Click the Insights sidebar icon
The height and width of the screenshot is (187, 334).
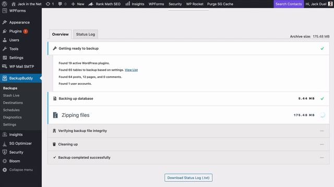pyautogui.click(x=5, y=135)
